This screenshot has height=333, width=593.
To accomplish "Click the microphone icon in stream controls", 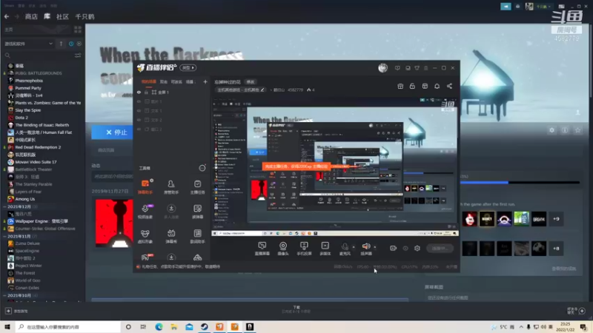I will [345, 246].
